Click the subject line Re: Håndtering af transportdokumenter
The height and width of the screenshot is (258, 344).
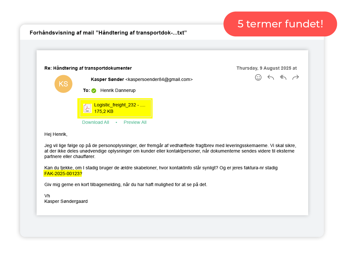88,68
